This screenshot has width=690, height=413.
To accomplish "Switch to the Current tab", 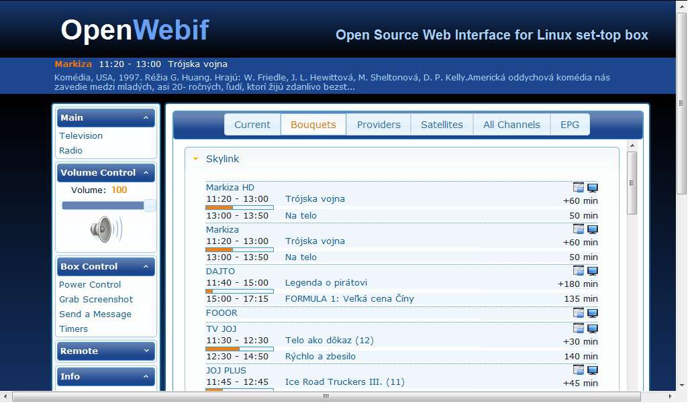I will (x=252, y=125).
